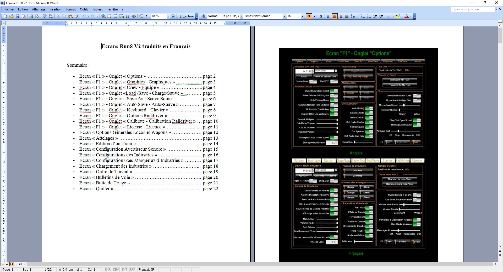Screen dimensions: 503x272
Task: Click the Columns icon
Action: click(x=128, y=16)
